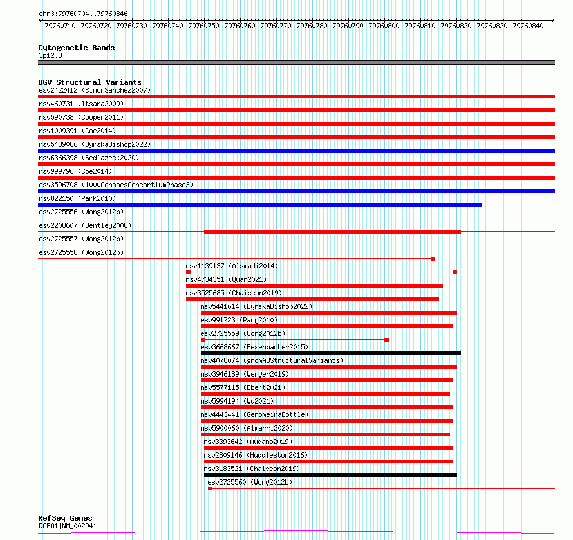Select nsv3183521 (Chaisson2019) label
The image size is (573, 540).
coord(252,469)
